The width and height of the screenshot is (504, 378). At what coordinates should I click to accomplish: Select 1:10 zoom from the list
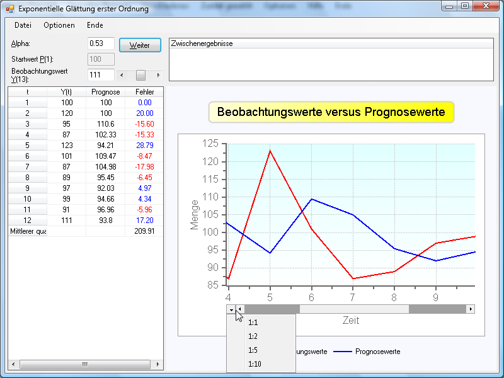click(255, 364)
